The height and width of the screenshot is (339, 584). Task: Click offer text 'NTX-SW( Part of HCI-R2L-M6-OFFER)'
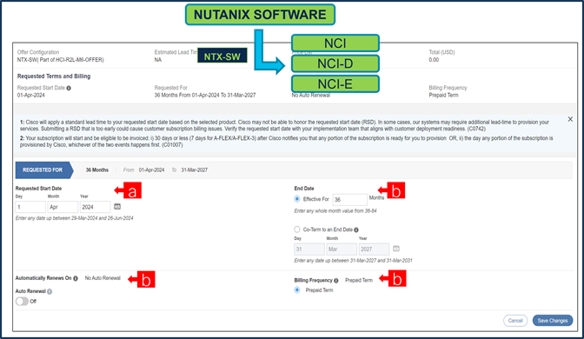[60, 60]
